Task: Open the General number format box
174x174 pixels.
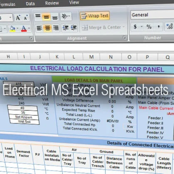Action: tap(152, 14)
